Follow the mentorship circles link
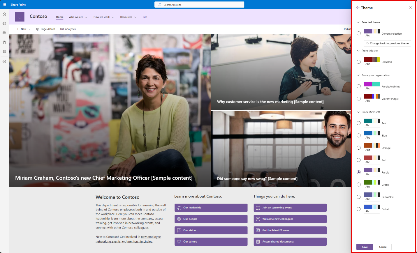The image size is (417, 253). [x=140, y=241]
